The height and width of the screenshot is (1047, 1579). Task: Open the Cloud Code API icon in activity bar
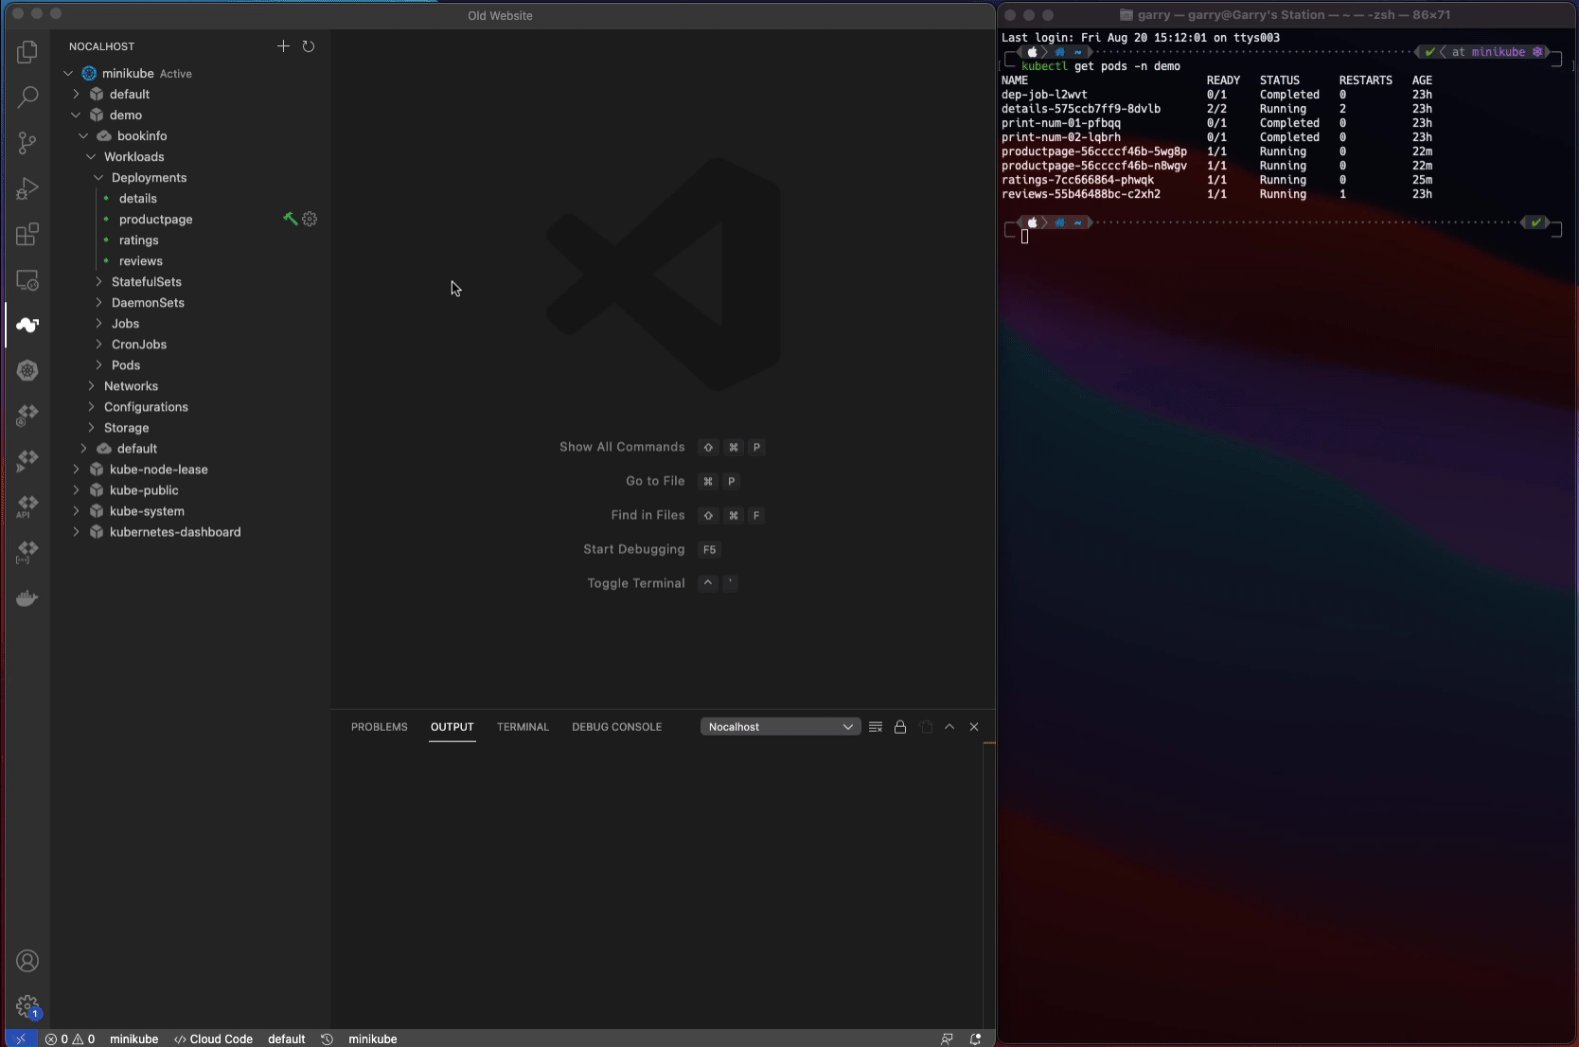(27, 506)
